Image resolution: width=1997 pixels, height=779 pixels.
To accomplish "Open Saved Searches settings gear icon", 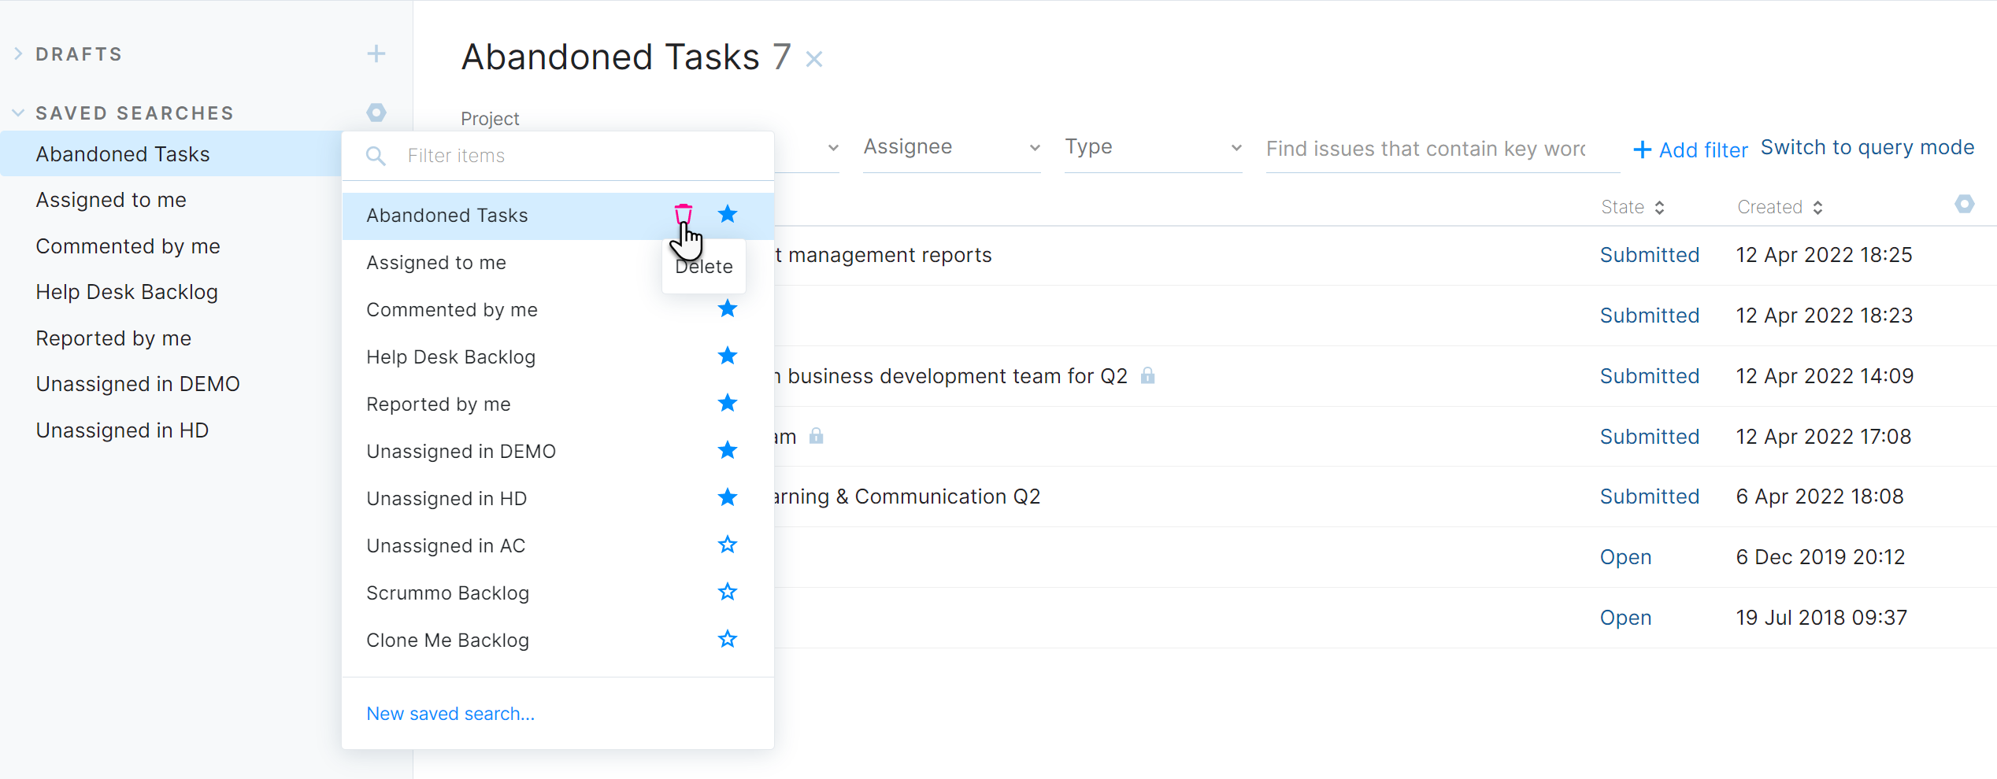I will pos(376,113).
